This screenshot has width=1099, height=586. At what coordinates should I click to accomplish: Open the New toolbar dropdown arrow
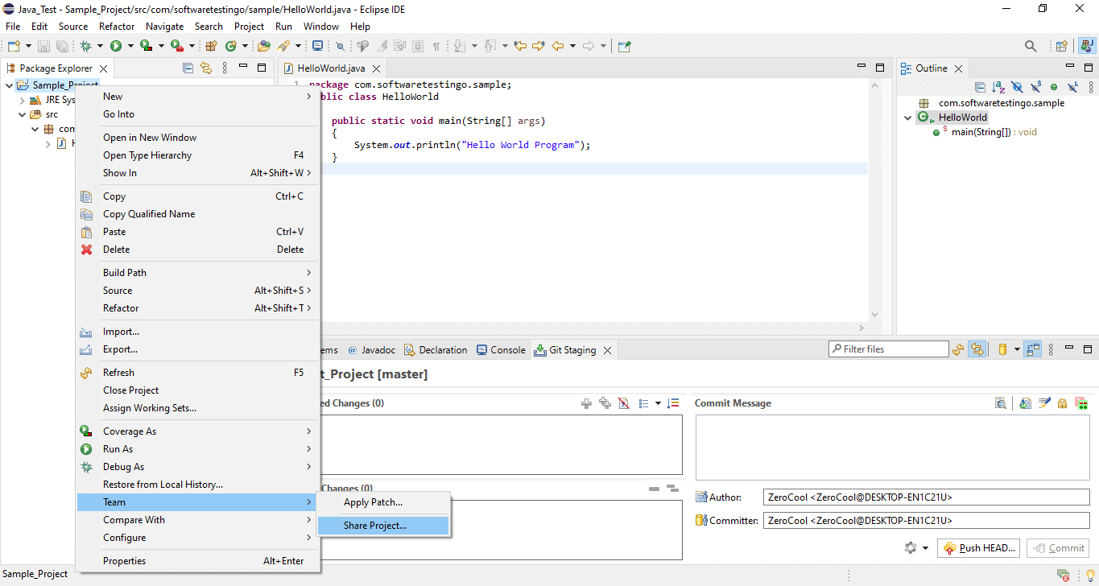[x=29, y=46]
